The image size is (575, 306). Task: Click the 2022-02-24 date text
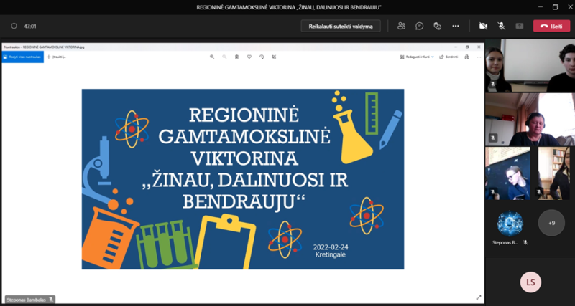point(331,247)
